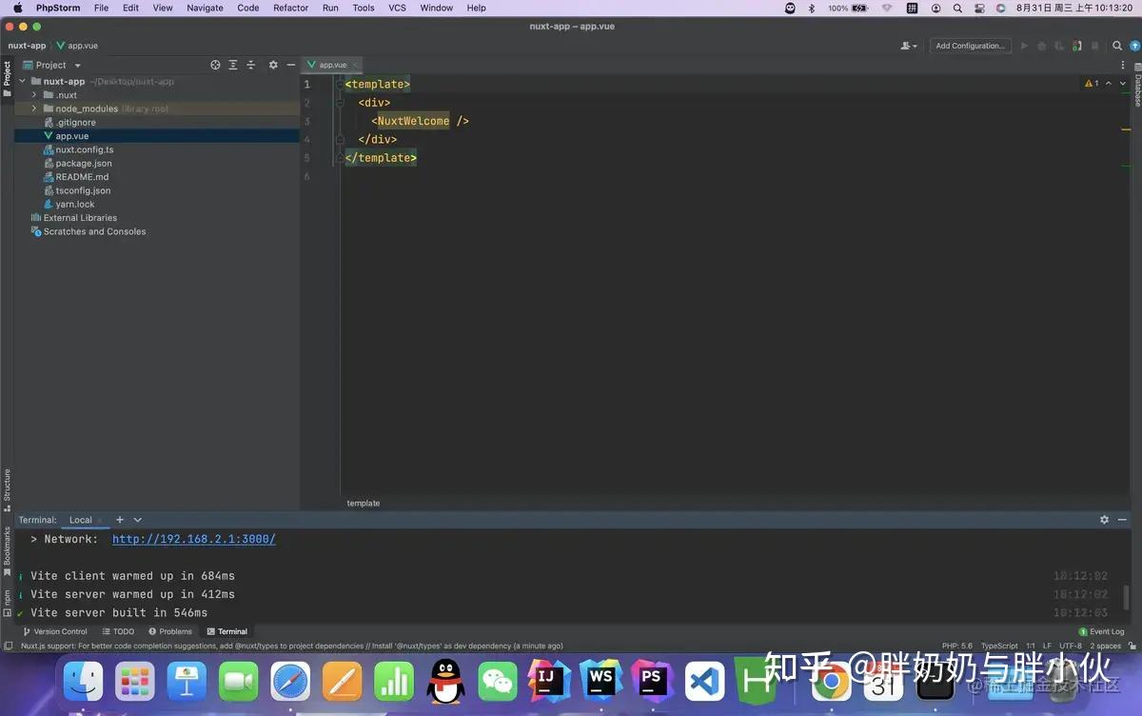Open the Network URL link in terminal
The height and width of the screenshot is (716, 1142).
click(194, 539)
